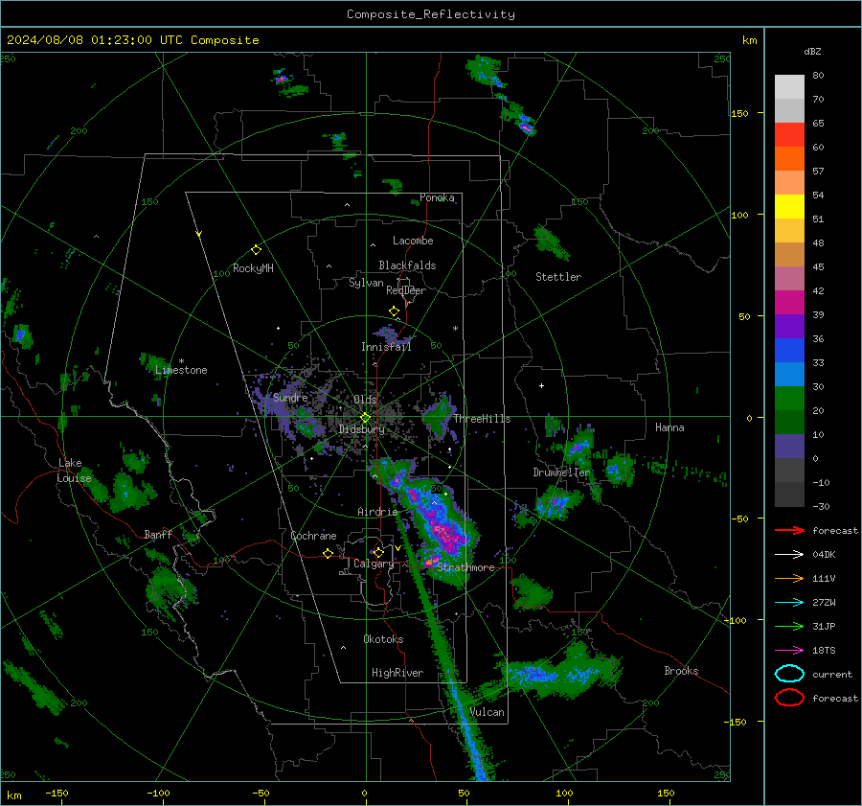
Task: Click the orange swatch beside 60 dBZ
Action: click(789, 158)
